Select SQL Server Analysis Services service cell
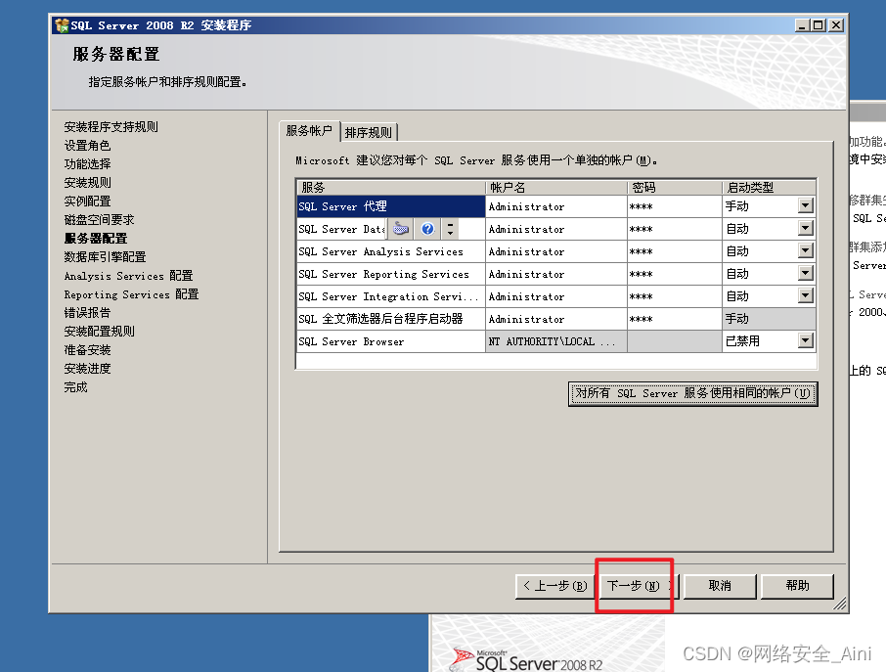The image size is (886, 672). pyautogui.click(x=390, y=251)
